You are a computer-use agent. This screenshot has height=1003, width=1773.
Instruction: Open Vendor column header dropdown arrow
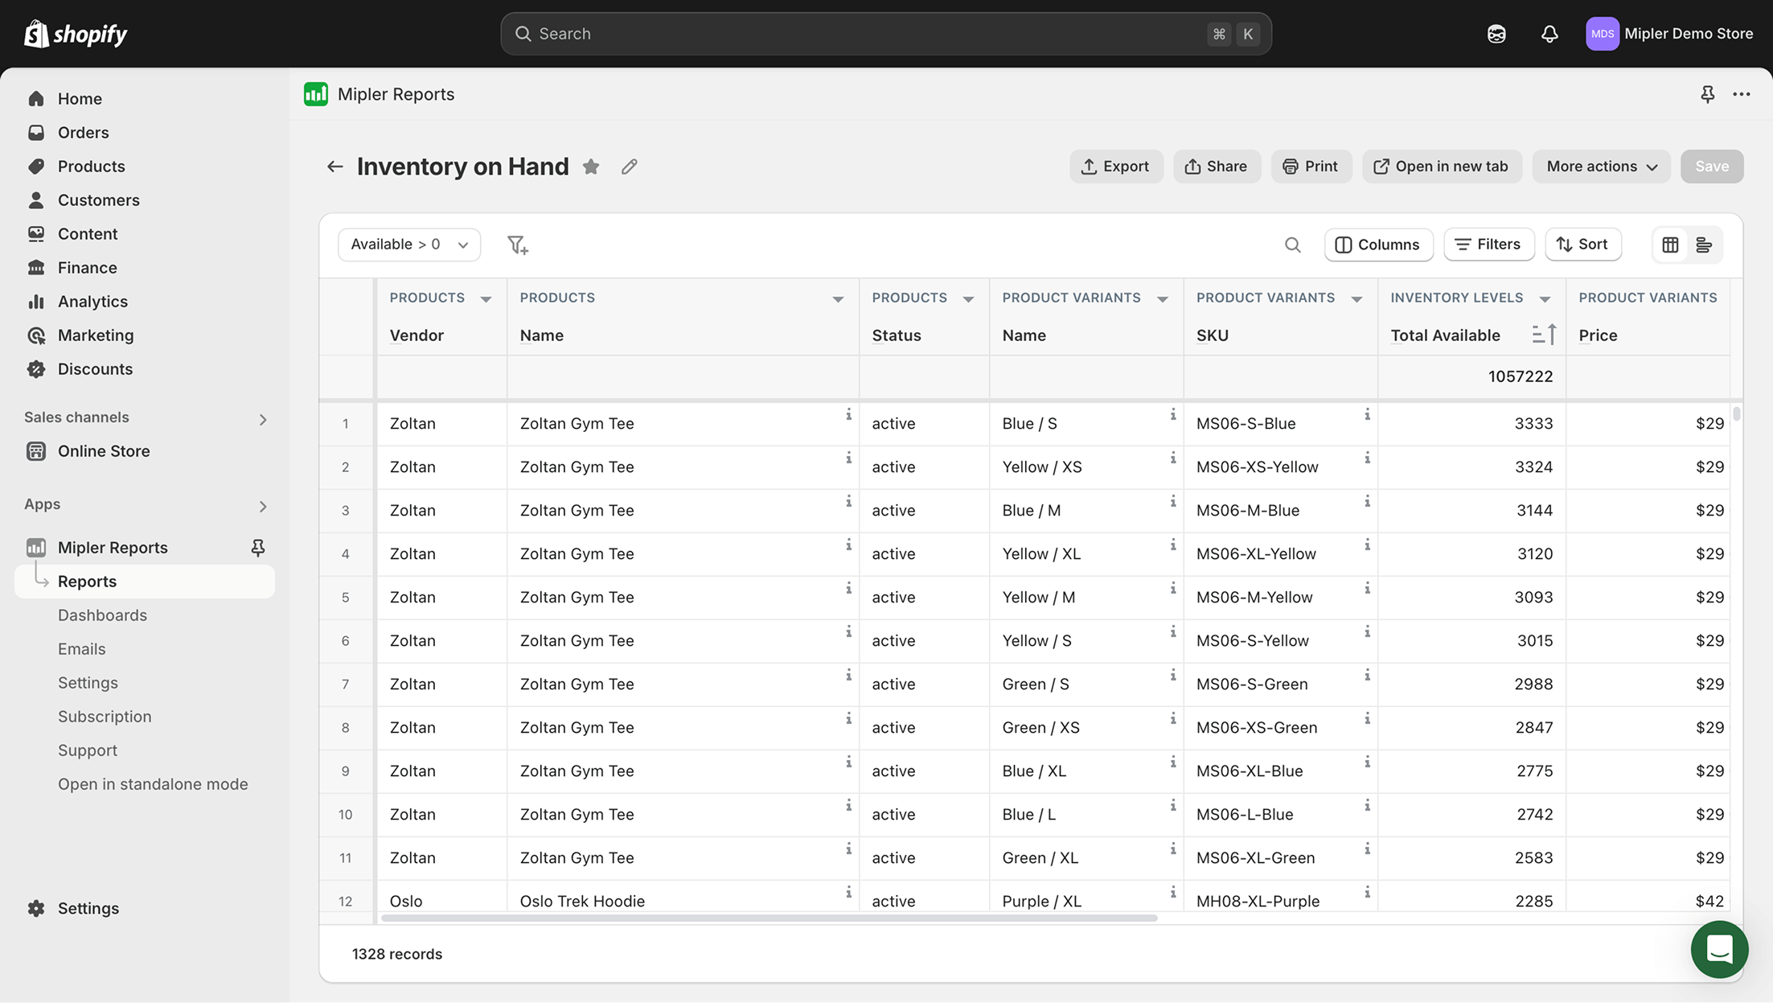click(486, 299)
